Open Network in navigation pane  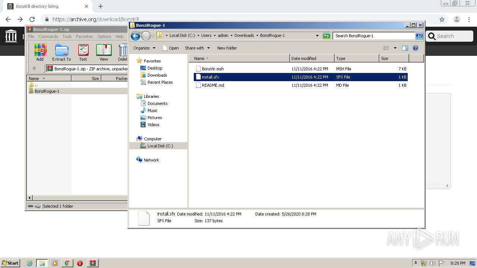[x=151, y=160]
